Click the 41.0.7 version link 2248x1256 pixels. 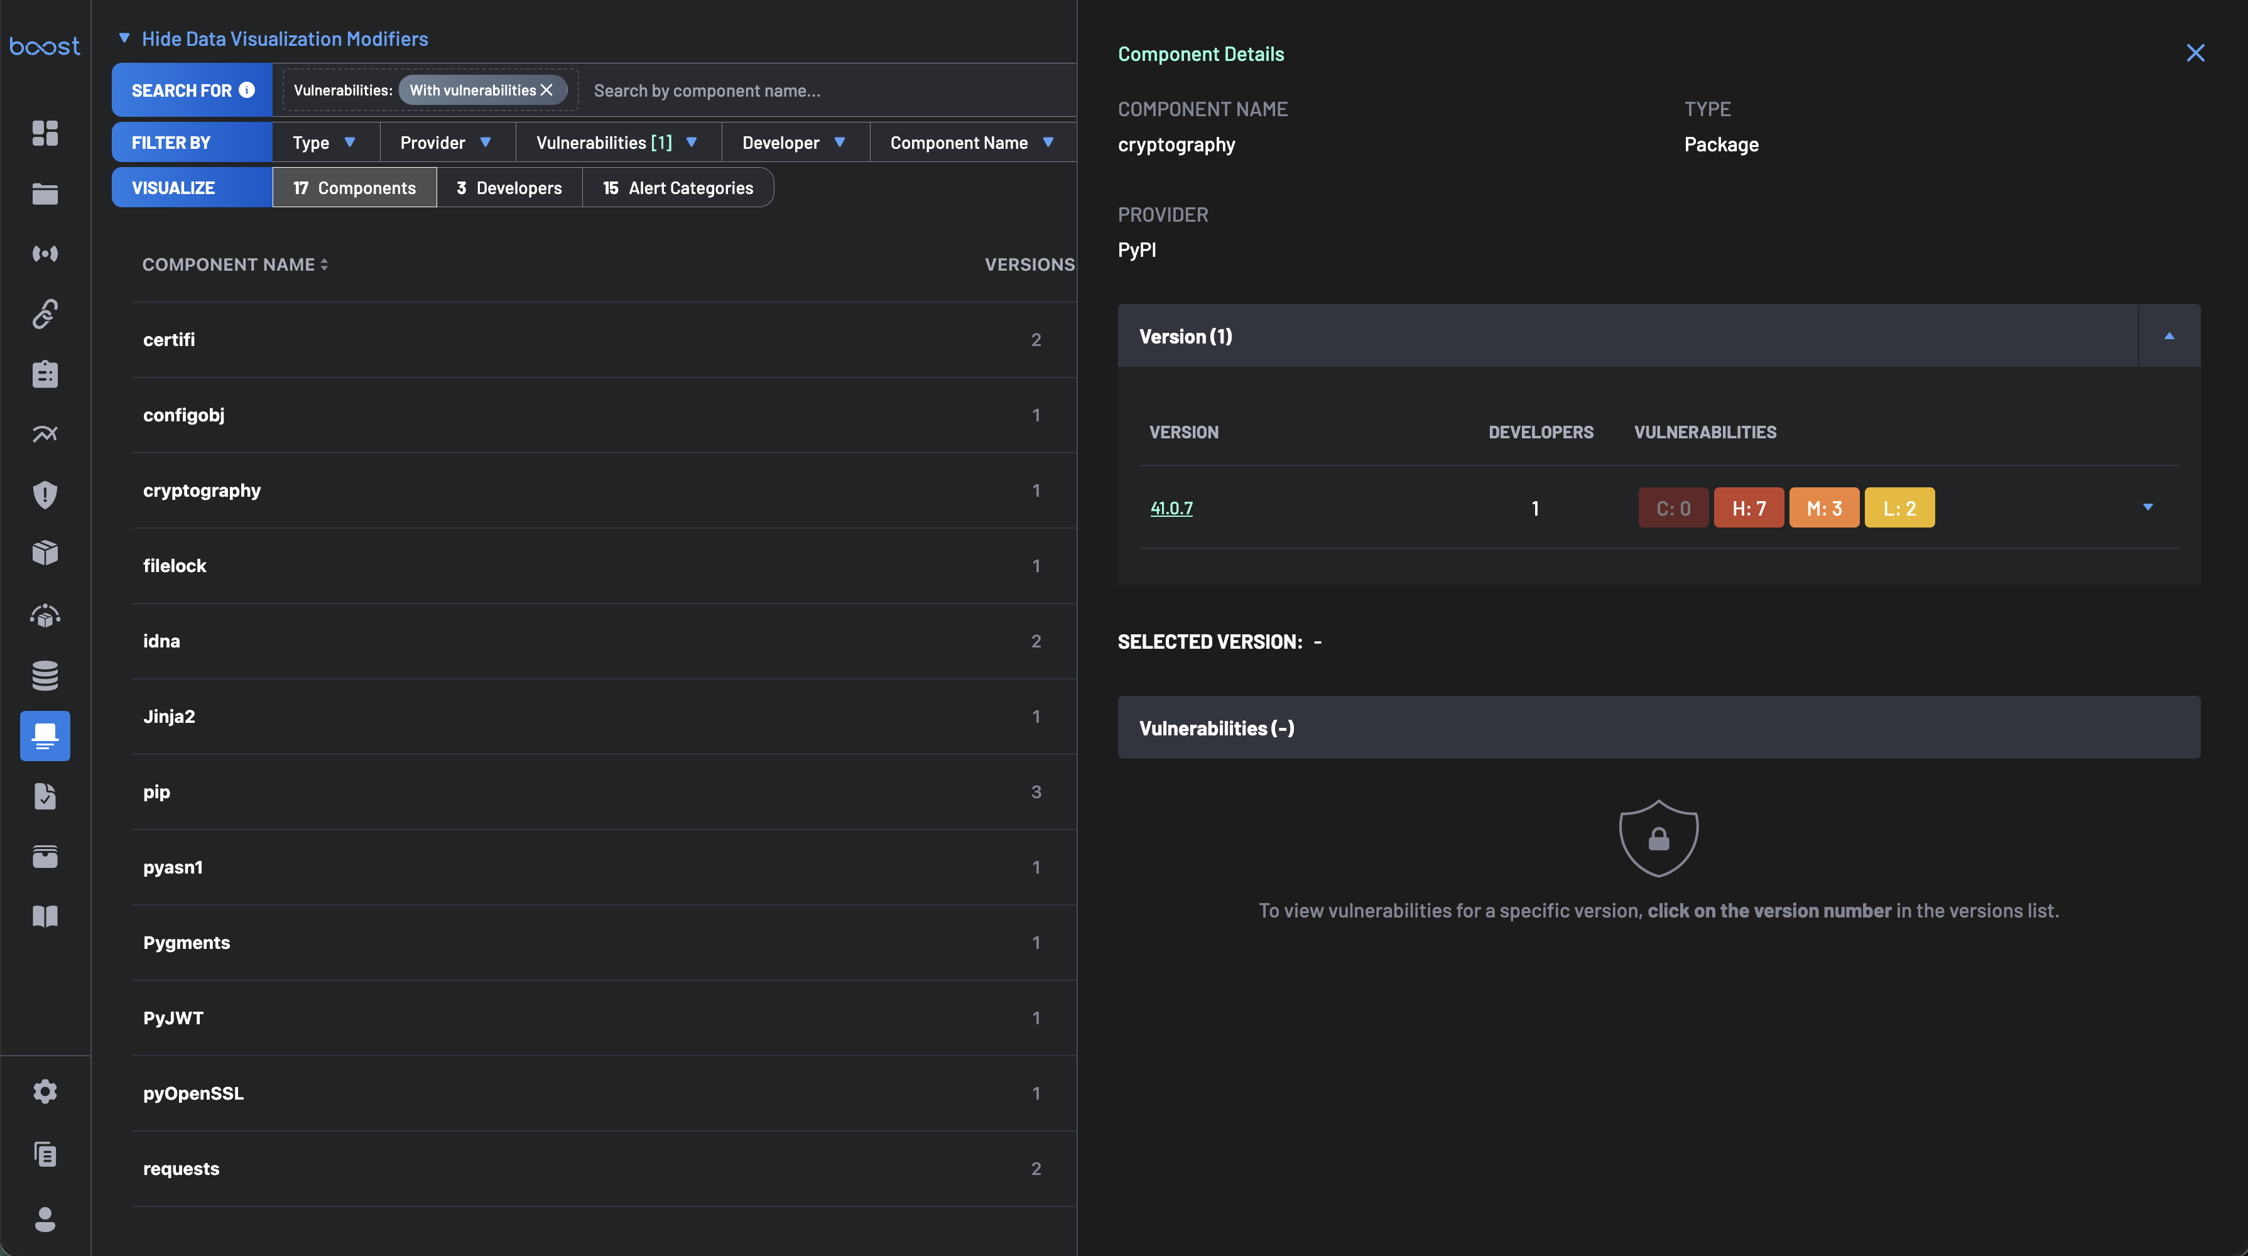click(x=1171, y=507)
